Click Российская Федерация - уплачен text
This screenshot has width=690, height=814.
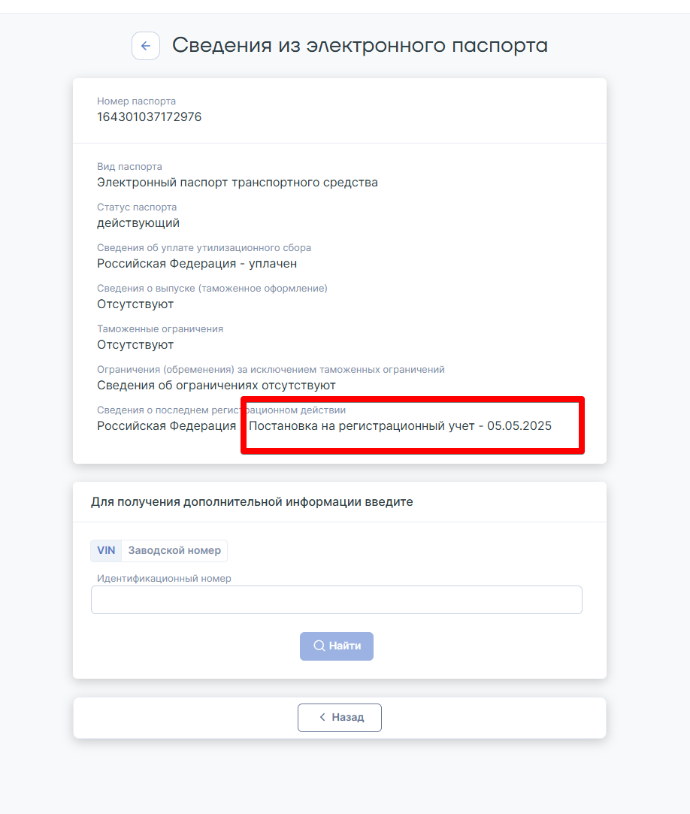click(197, 264)
